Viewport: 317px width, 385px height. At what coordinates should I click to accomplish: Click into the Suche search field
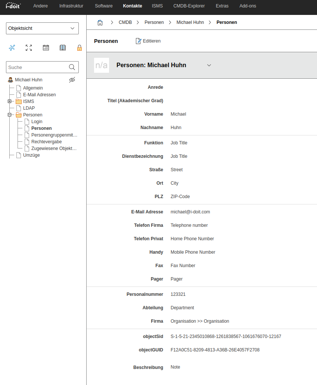coord(37,67)
